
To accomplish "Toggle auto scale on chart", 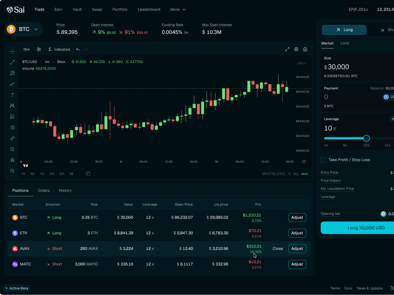I will [305, 174].
